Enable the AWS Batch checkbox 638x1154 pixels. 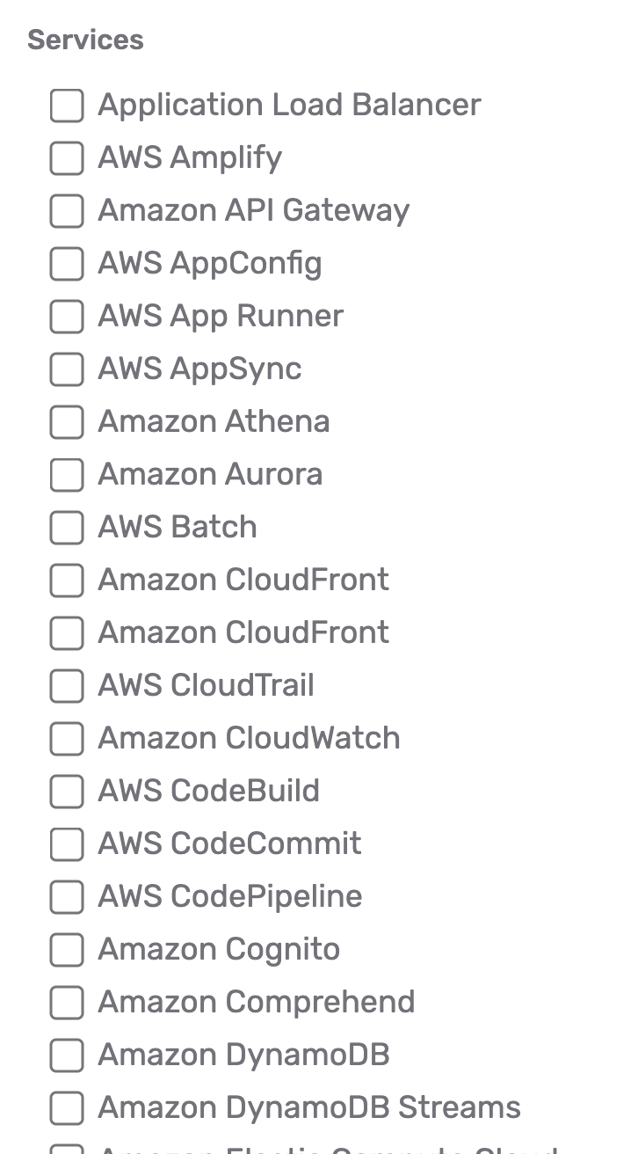(66, 528)
